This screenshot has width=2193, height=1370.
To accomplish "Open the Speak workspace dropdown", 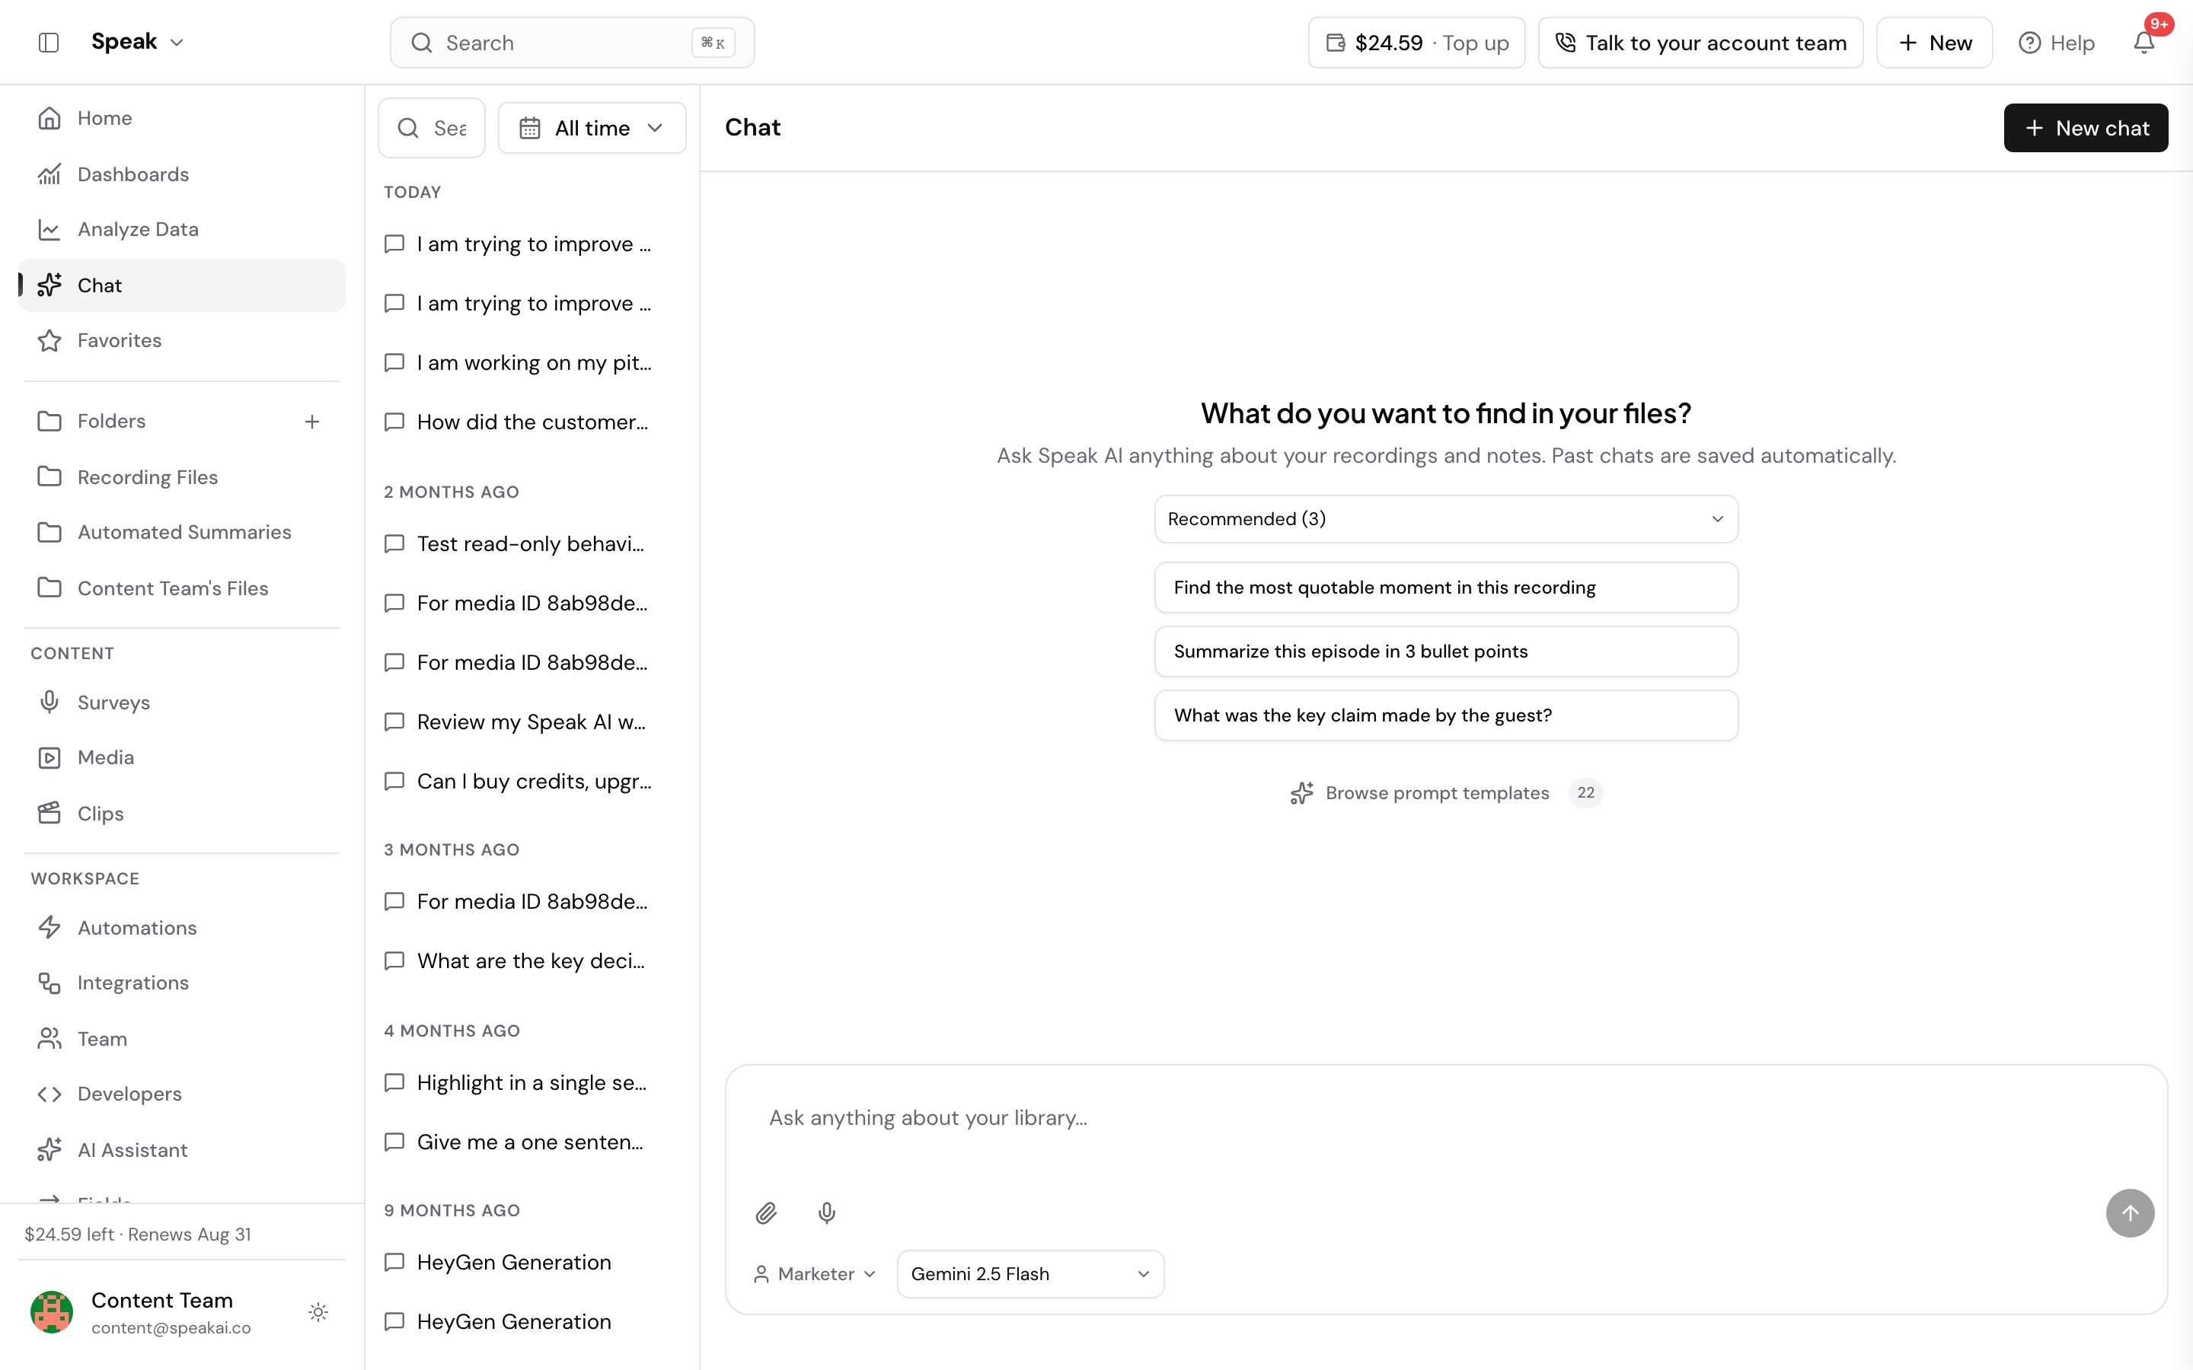I will (x=138, y=43).
